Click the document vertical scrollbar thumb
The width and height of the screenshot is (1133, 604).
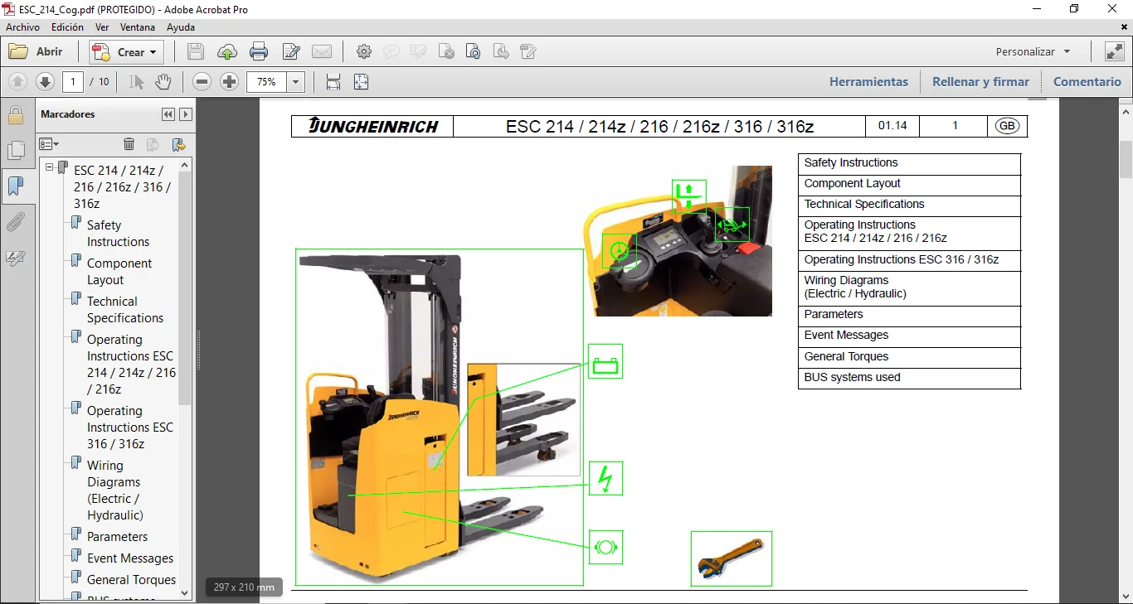1126,159
